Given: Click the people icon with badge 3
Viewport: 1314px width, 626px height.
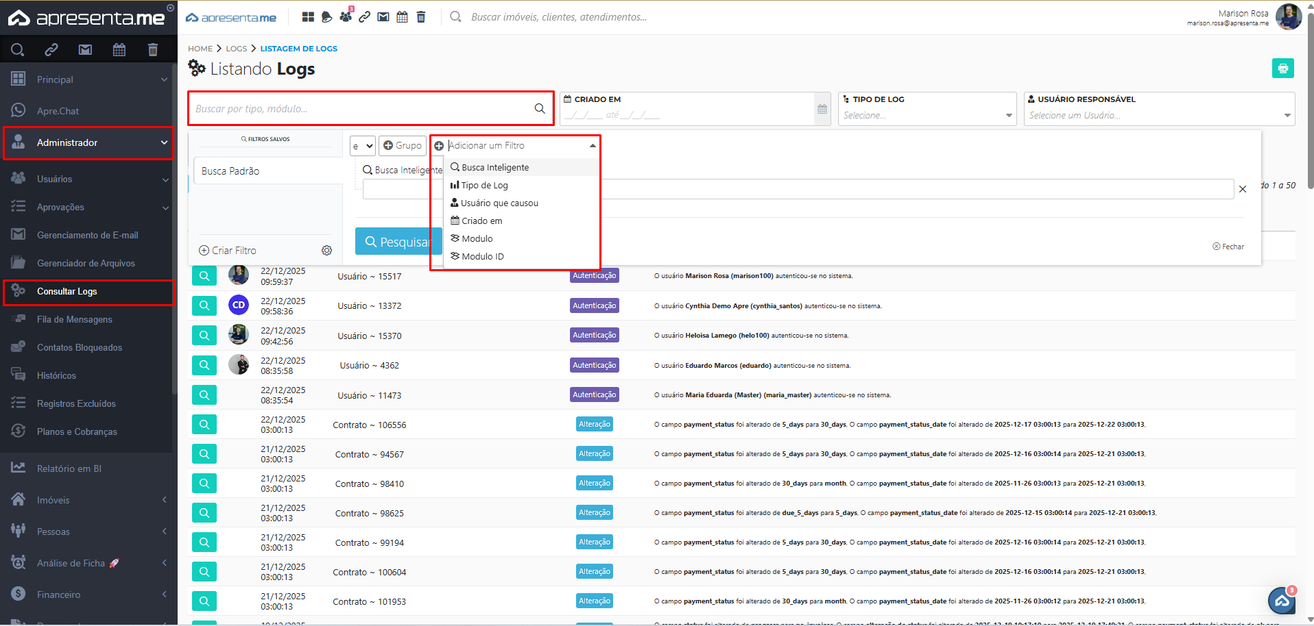Looking at the screenshot, I should coord(346,17).
